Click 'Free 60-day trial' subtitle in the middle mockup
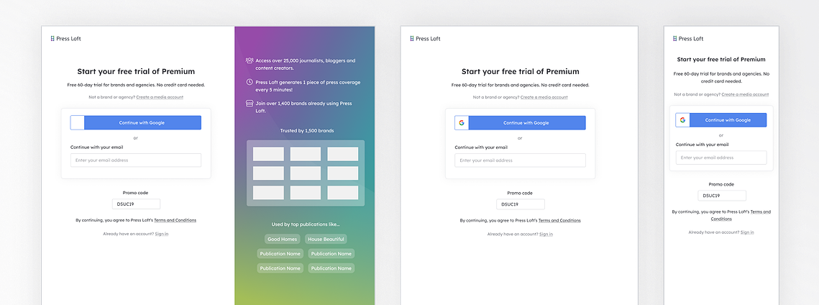This screenshot has width=819, height=305. pyautogui.click(x=520, y=85)
